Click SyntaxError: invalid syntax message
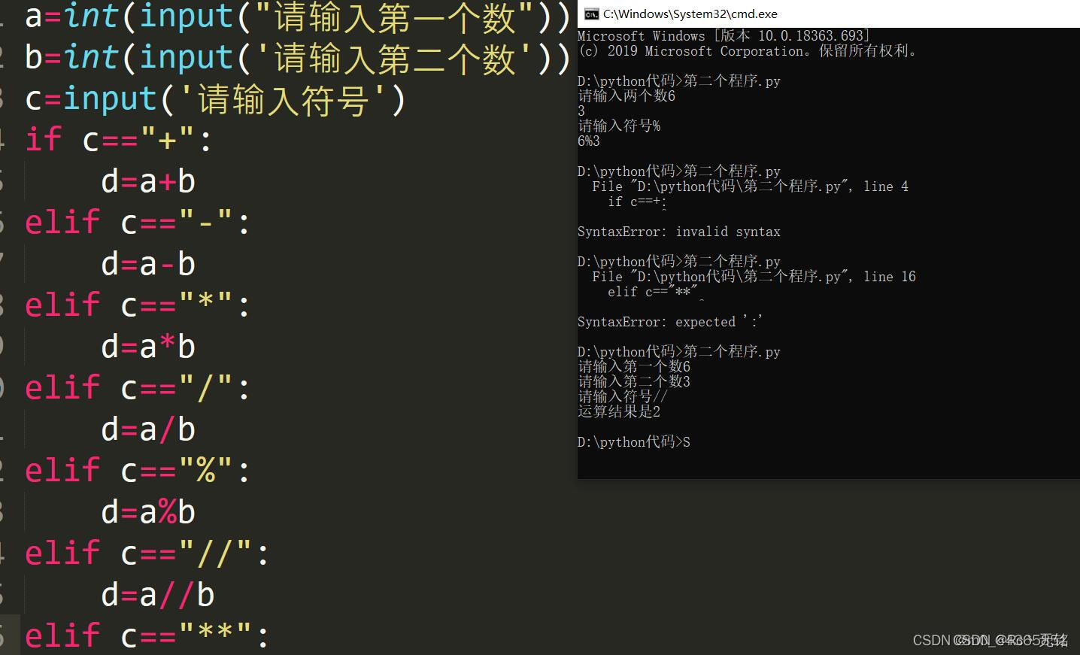This screenshot has width=1080, height=655. click(x=679, y=232)
